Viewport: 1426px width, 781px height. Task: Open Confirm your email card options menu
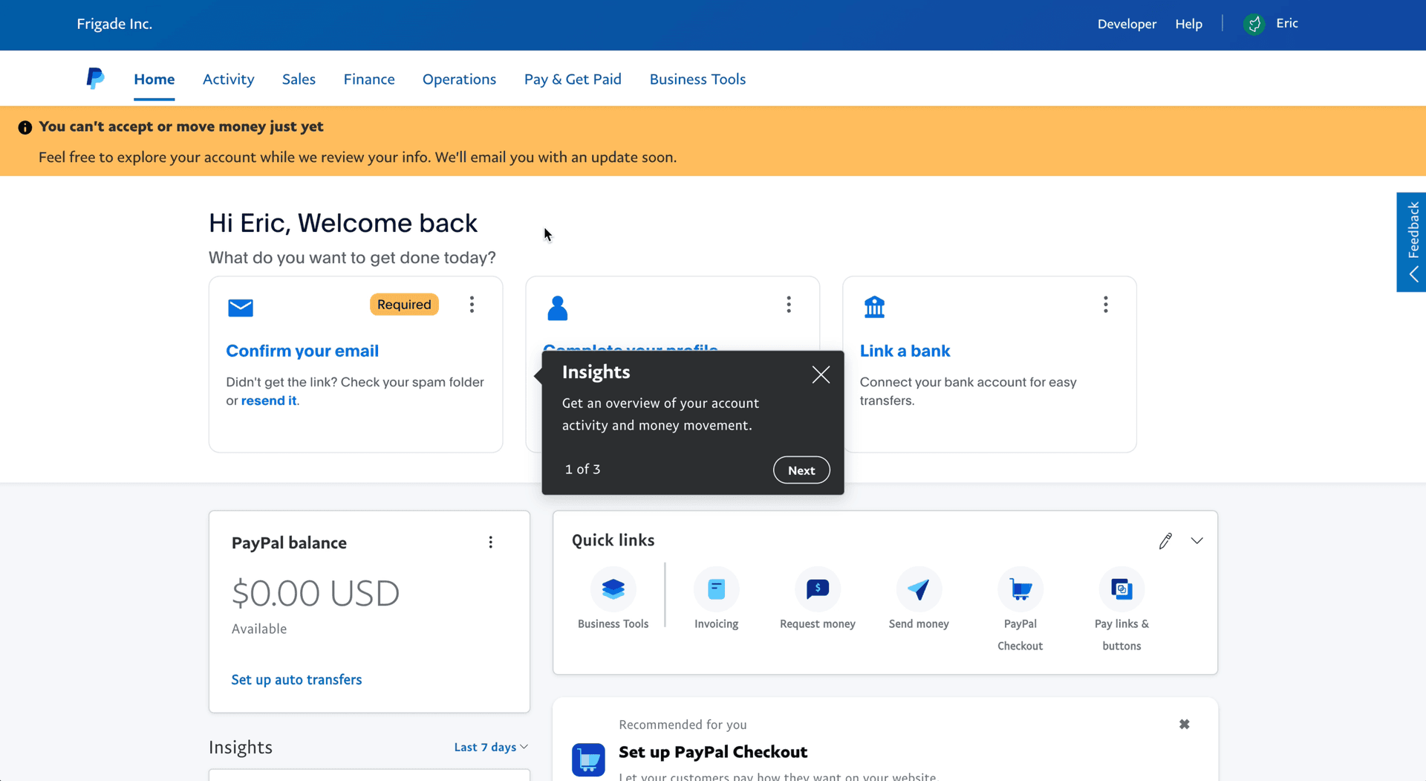472,305
